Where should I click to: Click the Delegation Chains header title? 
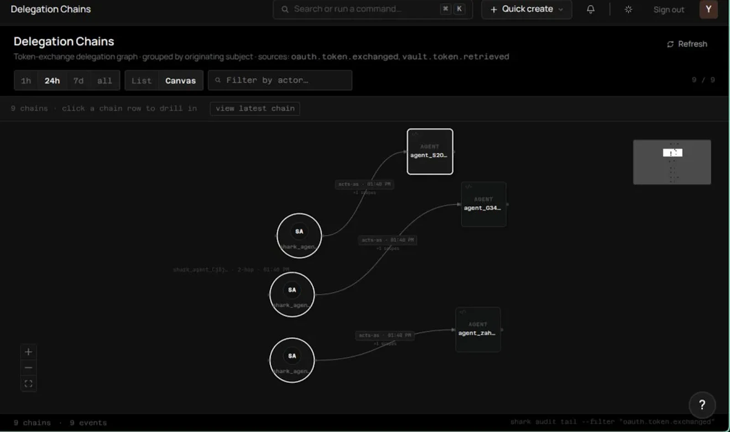point(64,41)
